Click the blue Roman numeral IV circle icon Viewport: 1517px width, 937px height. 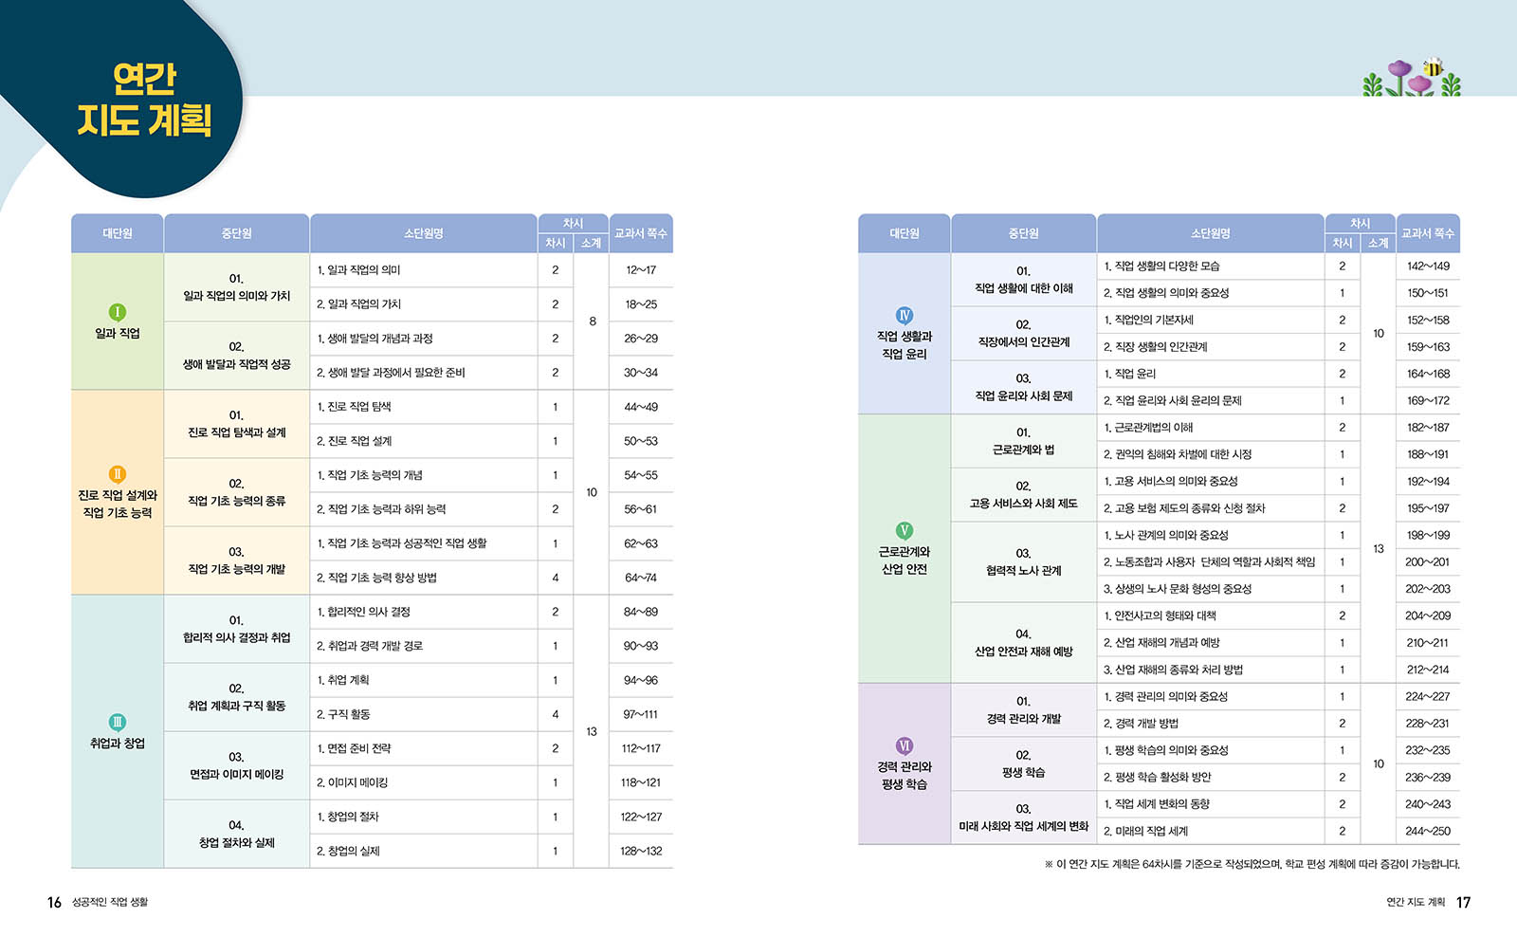(x=905, y=316)
